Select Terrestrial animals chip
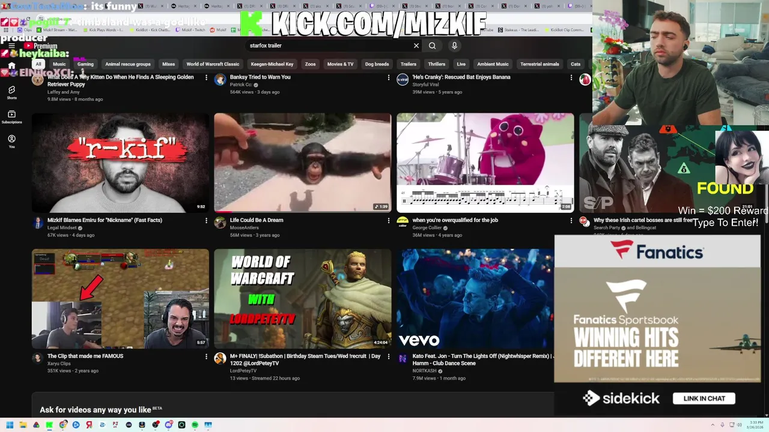The width and height of the screenshot is (769, 432). (x=540, y=64)
